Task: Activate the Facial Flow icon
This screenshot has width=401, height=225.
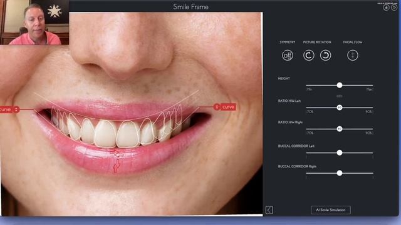Action: [x=352, y=56]
